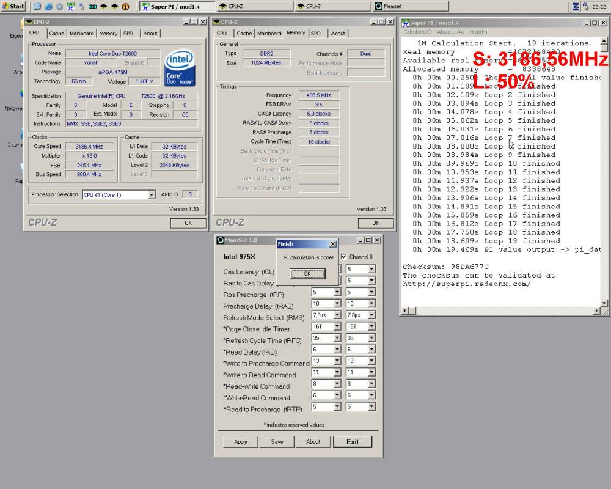Open About tab in CPU-Z Memory window

(338, 34)
